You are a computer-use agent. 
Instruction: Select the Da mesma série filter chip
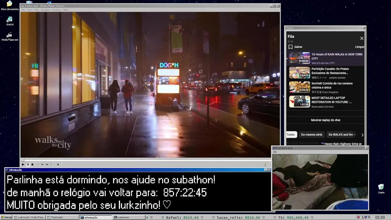312,134
